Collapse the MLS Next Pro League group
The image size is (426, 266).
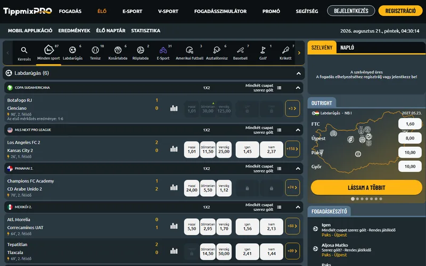coord(298,130)
